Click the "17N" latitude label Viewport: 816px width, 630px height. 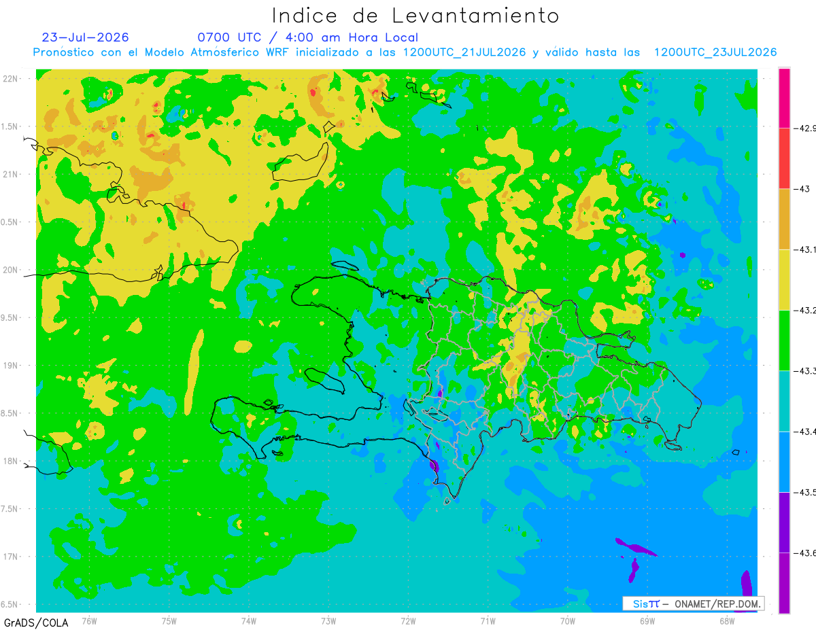[x=12, y=557]
